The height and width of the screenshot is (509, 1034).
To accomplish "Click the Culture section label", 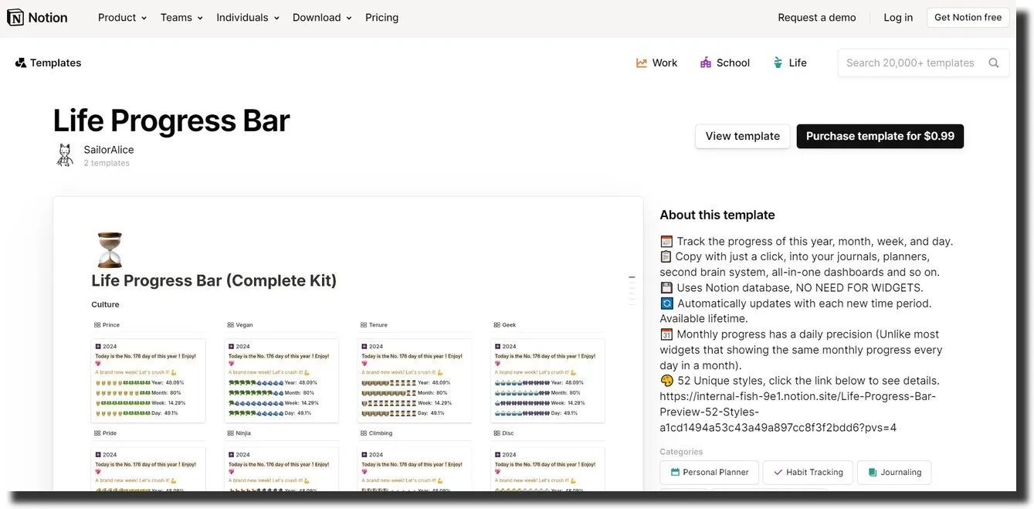I will (x=105, y=304).
